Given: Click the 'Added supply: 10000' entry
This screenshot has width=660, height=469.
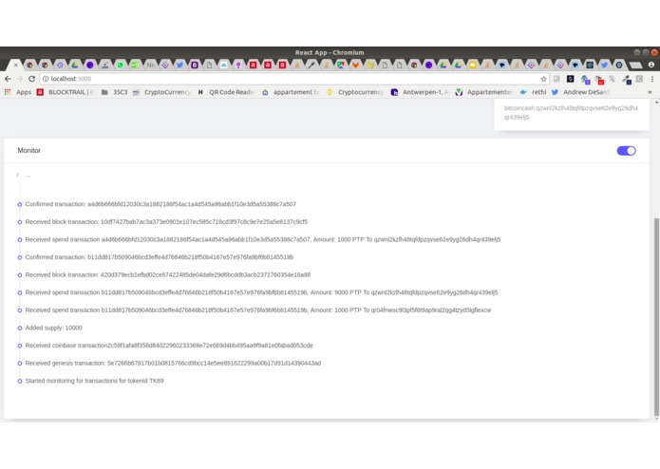Looking at the screenshot, I should tap(53, 328).
